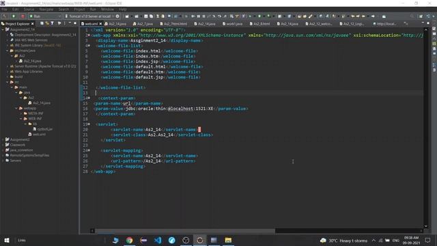Switch to the As2_7.java editor tab
Viewport: 437px width, 246px height.
(x=143, y=24)
